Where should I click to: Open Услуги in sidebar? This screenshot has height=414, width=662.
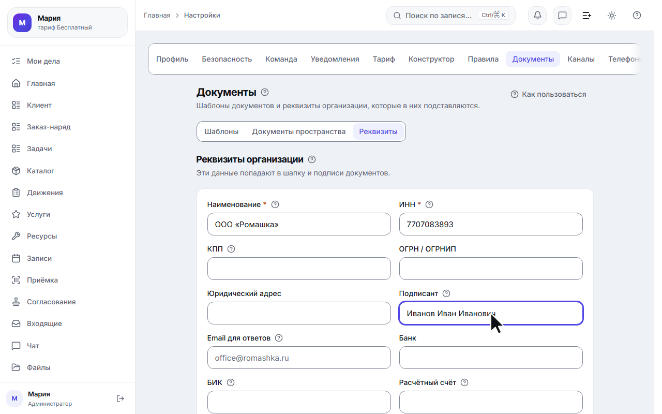(67, 214)
